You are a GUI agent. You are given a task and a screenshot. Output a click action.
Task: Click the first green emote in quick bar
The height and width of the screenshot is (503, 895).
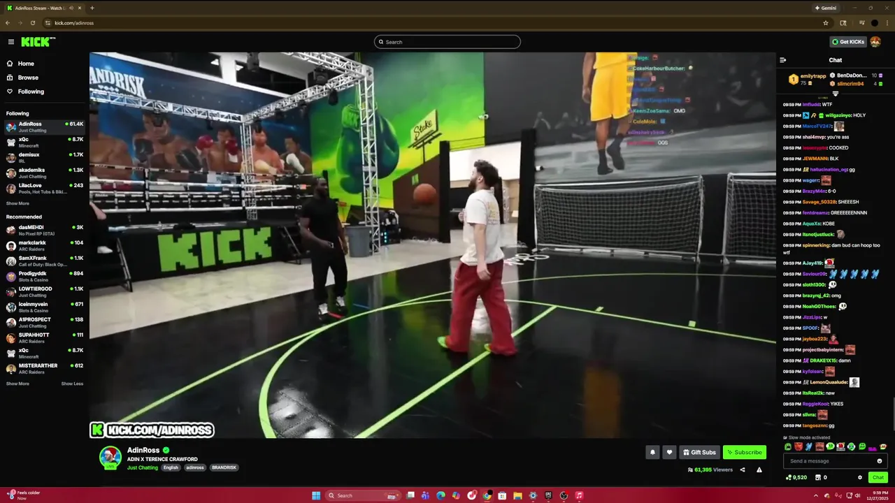pyautogui.click(x=788, y=447)
